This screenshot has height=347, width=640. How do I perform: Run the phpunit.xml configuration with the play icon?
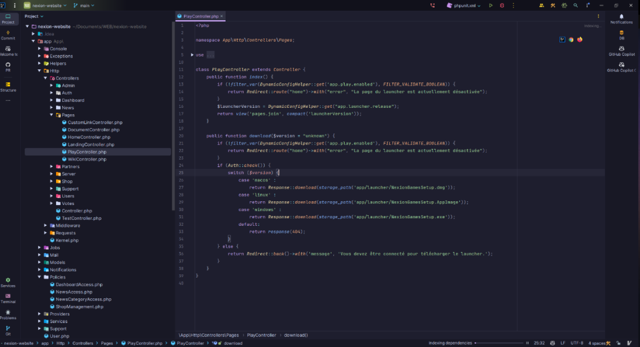click(490, 5)
